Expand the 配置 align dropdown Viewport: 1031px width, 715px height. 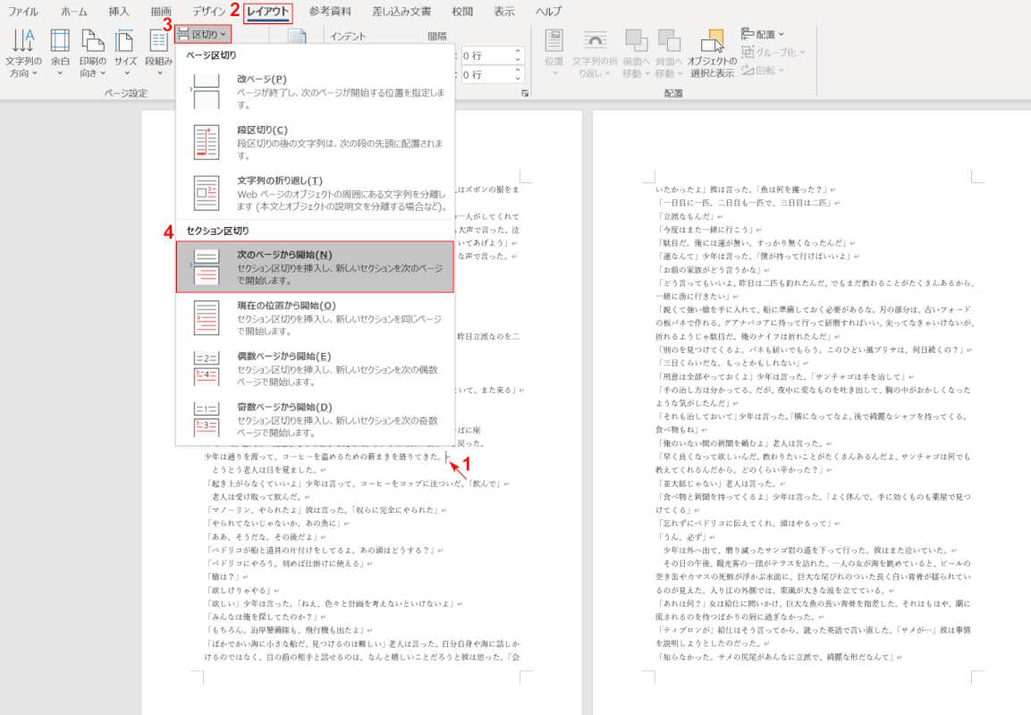pyautogui.click(x=763, y=34)
